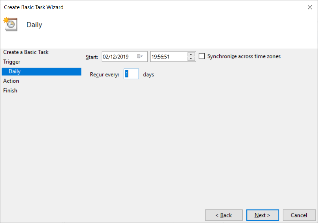The width and height of the screenshot is (318, 223).
Task: Click the days label
Action: (148, 75)
